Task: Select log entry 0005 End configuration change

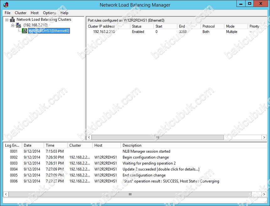Action: click(x=135, y=175)
